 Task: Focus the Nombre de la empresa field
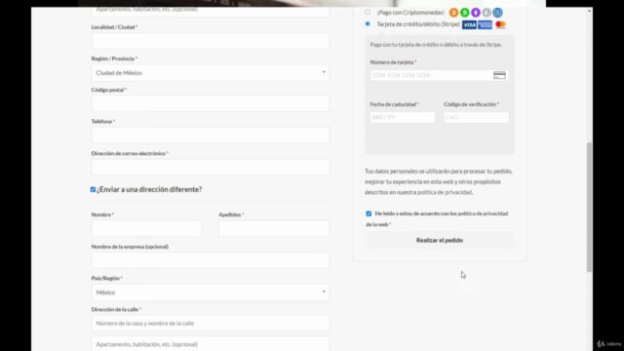pos(211,260)
